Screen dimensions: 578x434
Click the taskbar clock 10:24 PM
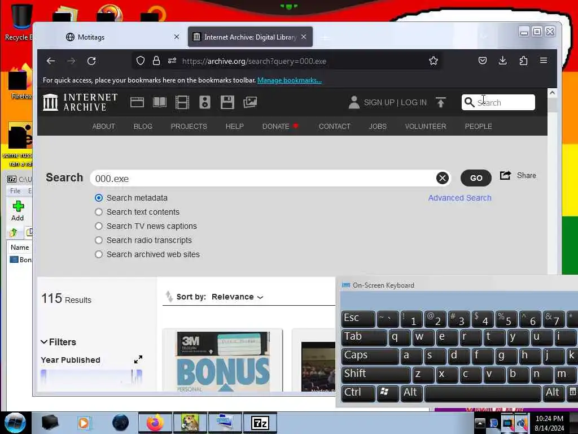tap(549, 419)
